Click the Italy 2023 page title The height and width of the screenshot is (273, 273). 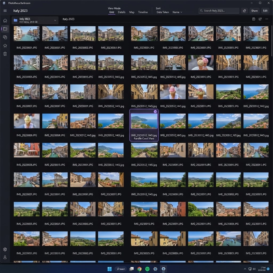tap(20, 11)
